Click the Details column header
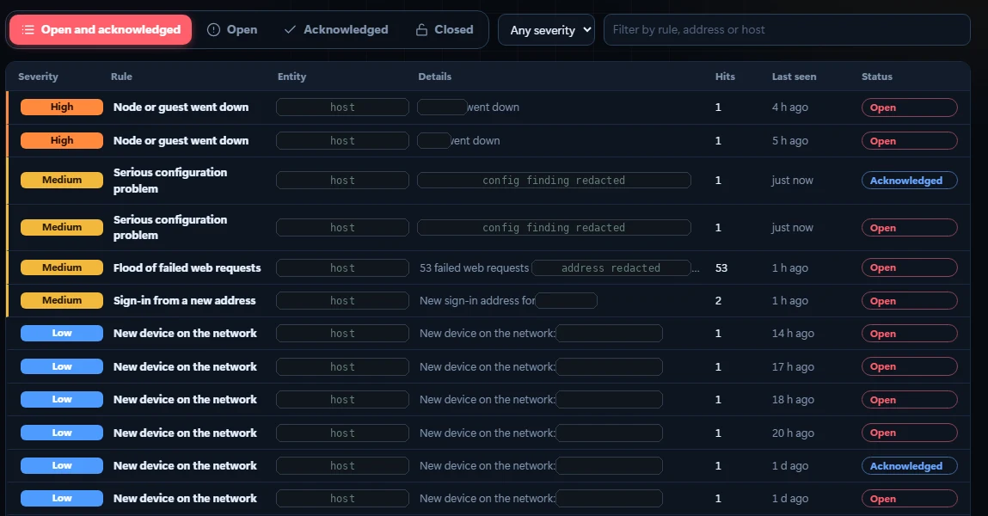988x516 pixels. (435, 77)
